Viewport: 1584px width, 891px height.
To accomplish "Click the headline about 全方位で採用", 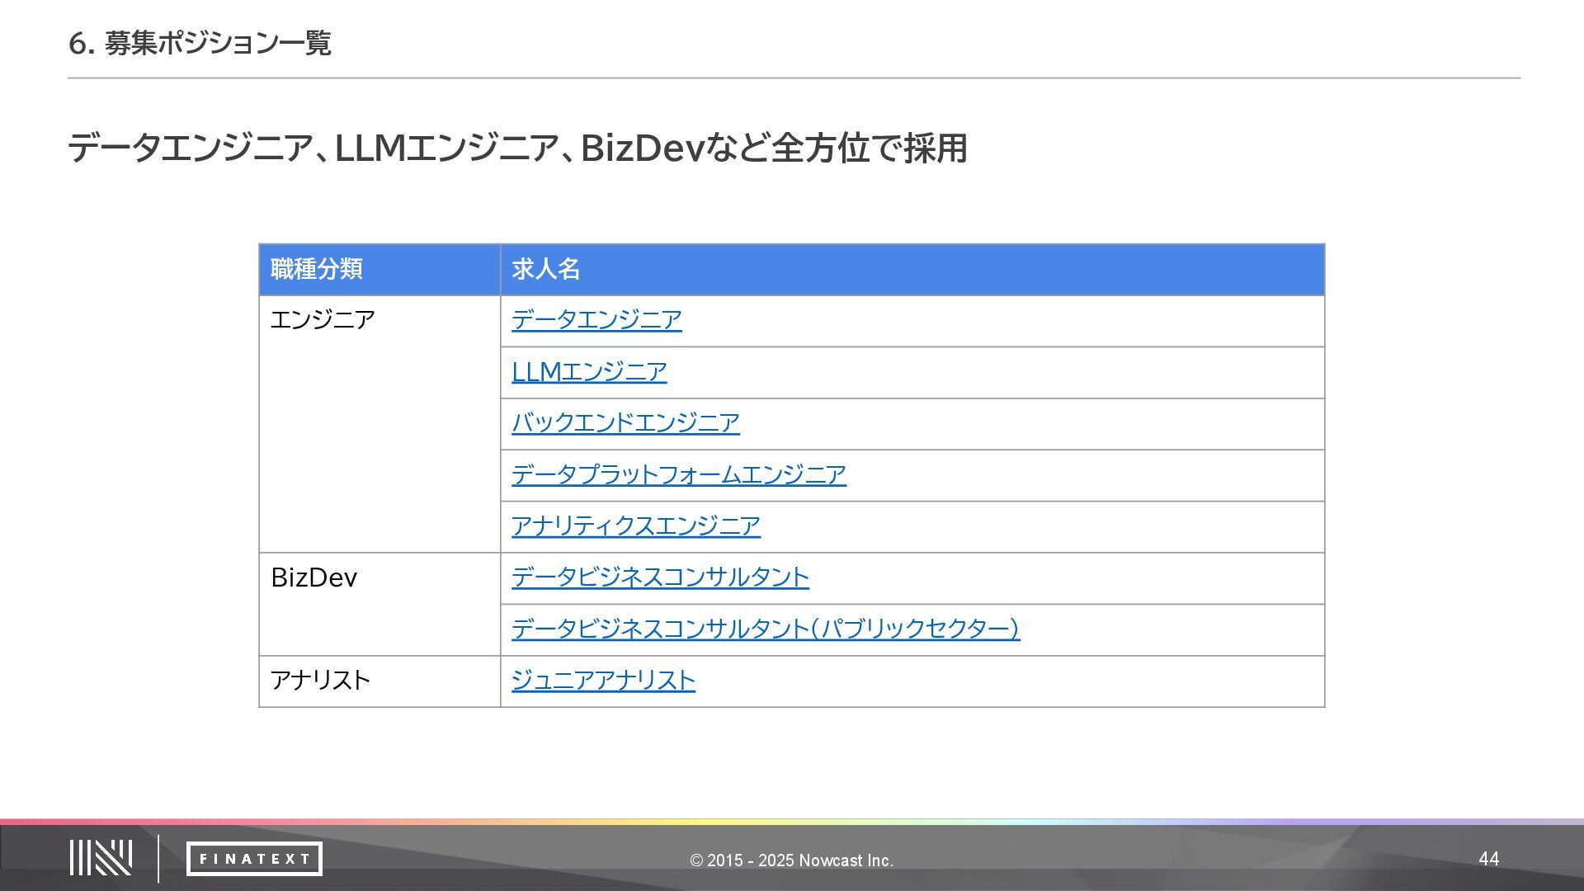I will coord(516,148).
